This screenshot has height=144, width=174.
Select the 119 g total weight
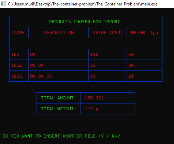click(91, 109)
